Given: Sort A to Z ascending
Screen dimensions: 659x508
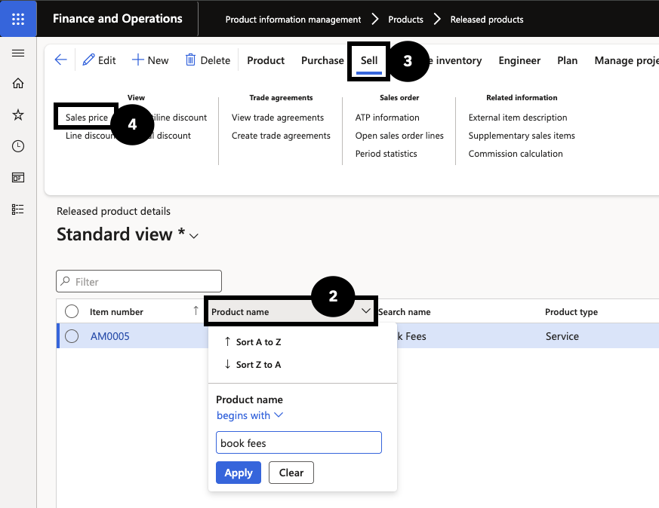Looking at the screenshot, I should tap(253, 342).
